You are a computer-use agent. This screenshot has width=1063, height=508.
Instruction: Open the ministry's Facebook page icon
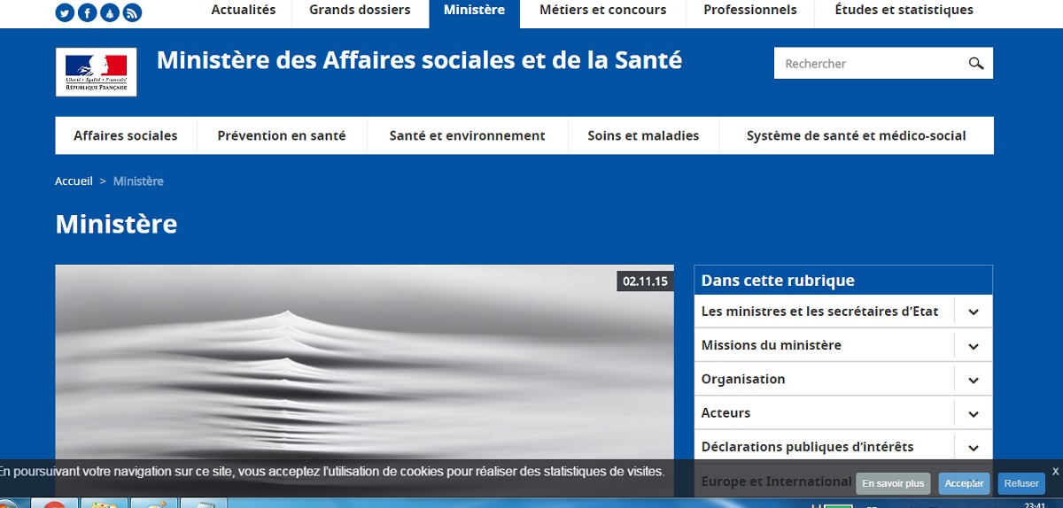pyautogui.click(x=88, y=12)
